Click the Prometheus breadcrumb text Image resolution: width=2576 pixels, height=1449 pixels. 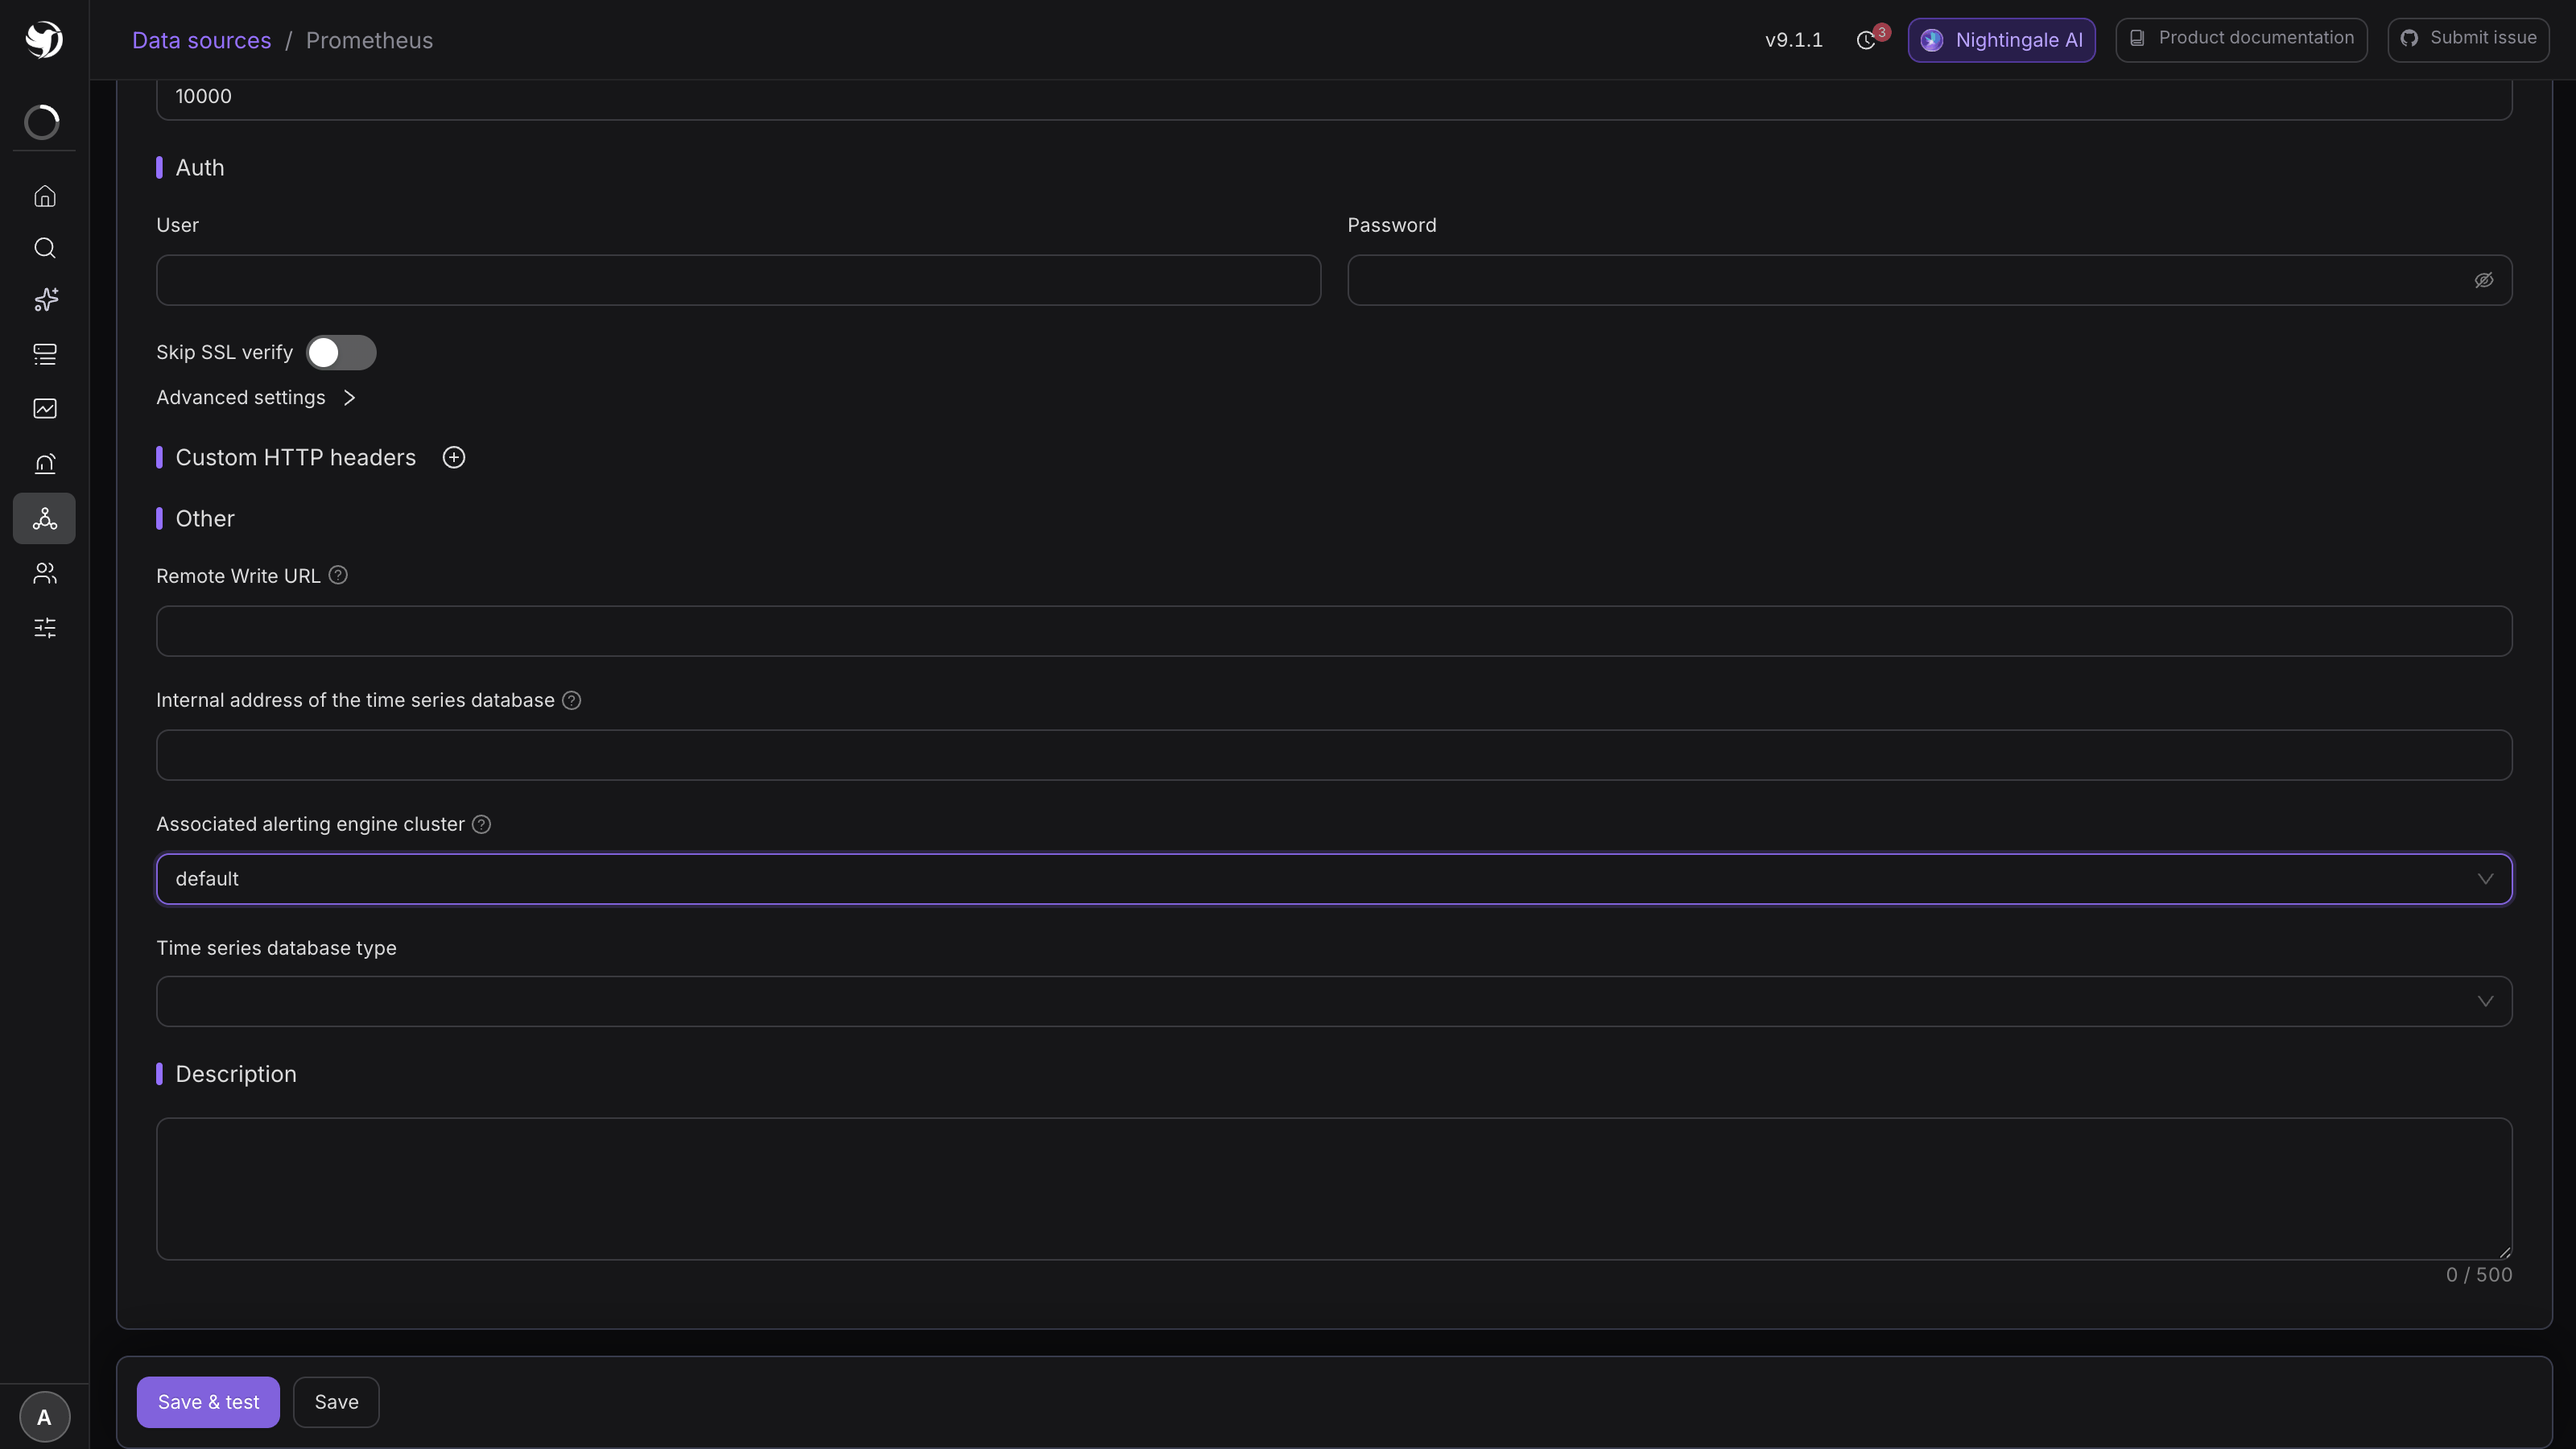(369, 40)
